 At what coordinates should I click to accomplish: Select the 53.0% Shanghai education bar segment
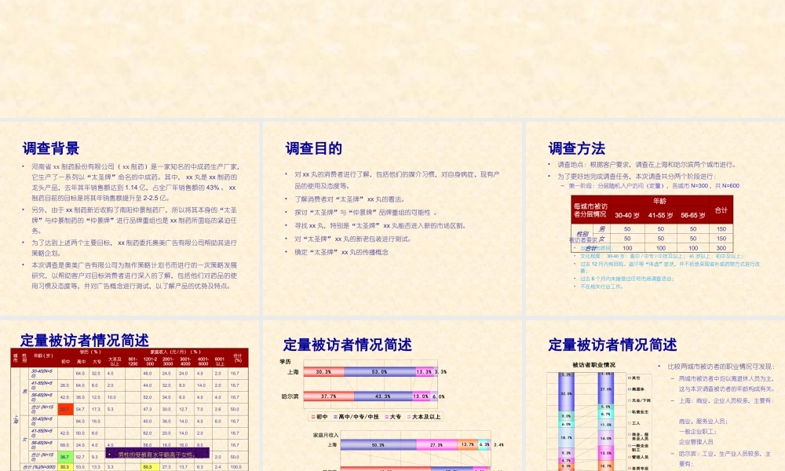[381, 371]
